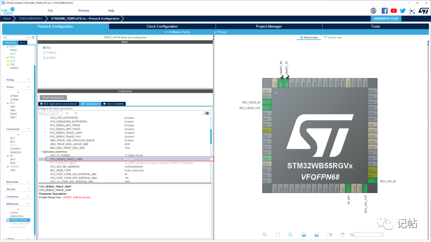This screenshot has width=431, height=242.
Task: Click the Reset Configuration button
Action: (x=53, y=98)
